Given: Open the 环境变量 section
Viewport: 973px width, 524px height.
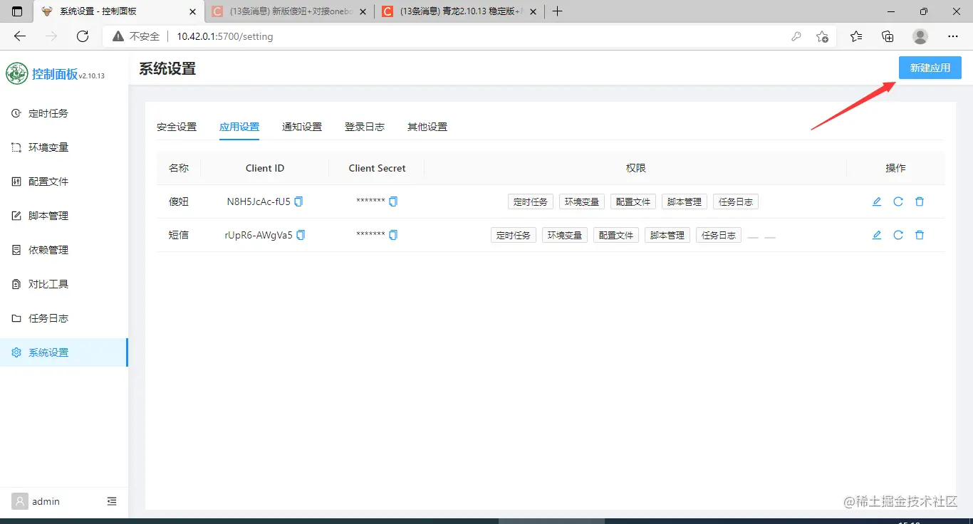Looking at the screenshot, I should [46, 147].
